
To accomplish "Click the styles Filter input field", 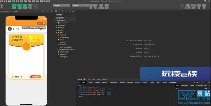I will [x=189, y=88].
